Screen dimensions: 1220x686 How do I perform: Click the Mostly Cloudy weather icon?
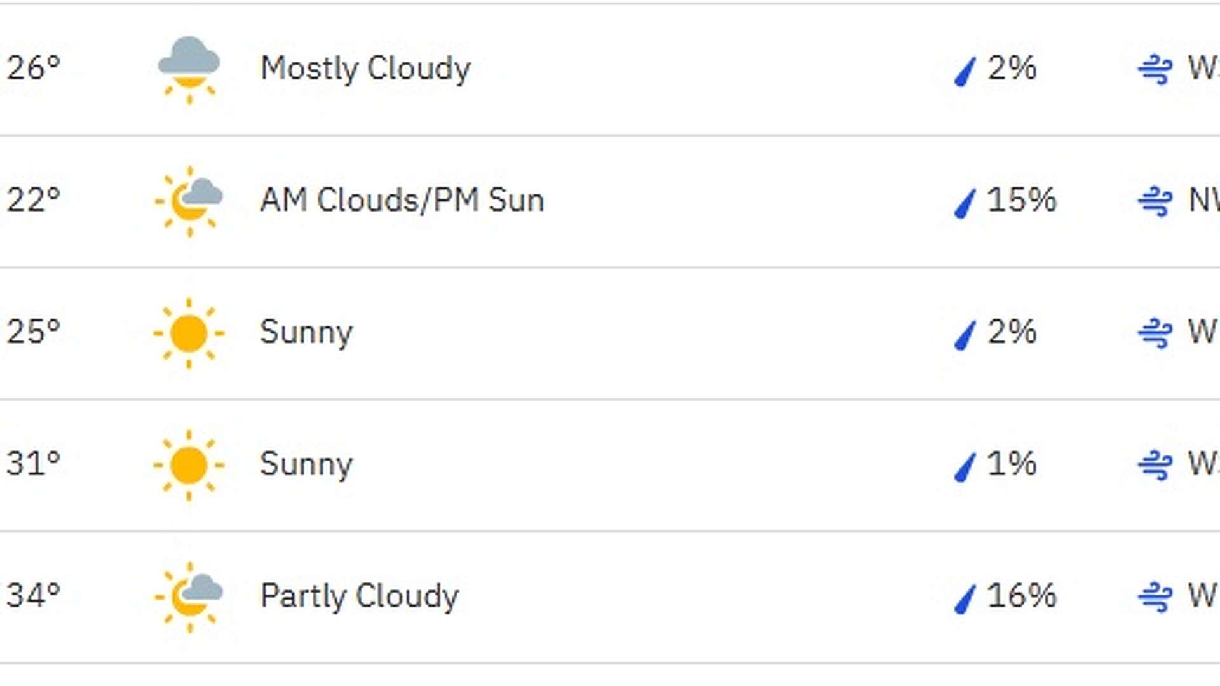click(x=189, y=69)
